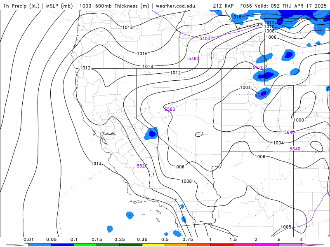Click the darkest green 0.25–0.35 legend swatch

click(x=131, y=245)
